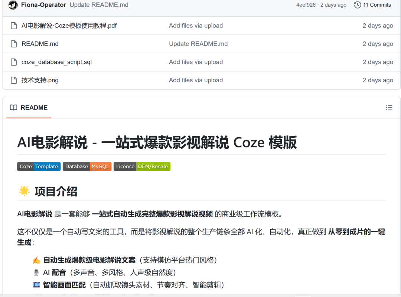
Task: Open the 技术支持.png image file
Action: pos(40,80)
